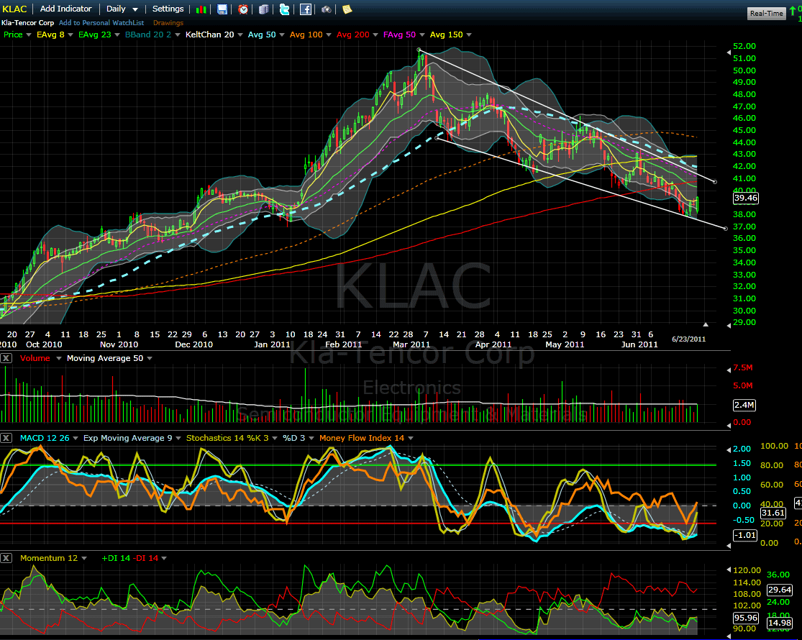This screenshot has height=640, width=802.
Task: Open the Drawings link
Action: tap(168, 22)
